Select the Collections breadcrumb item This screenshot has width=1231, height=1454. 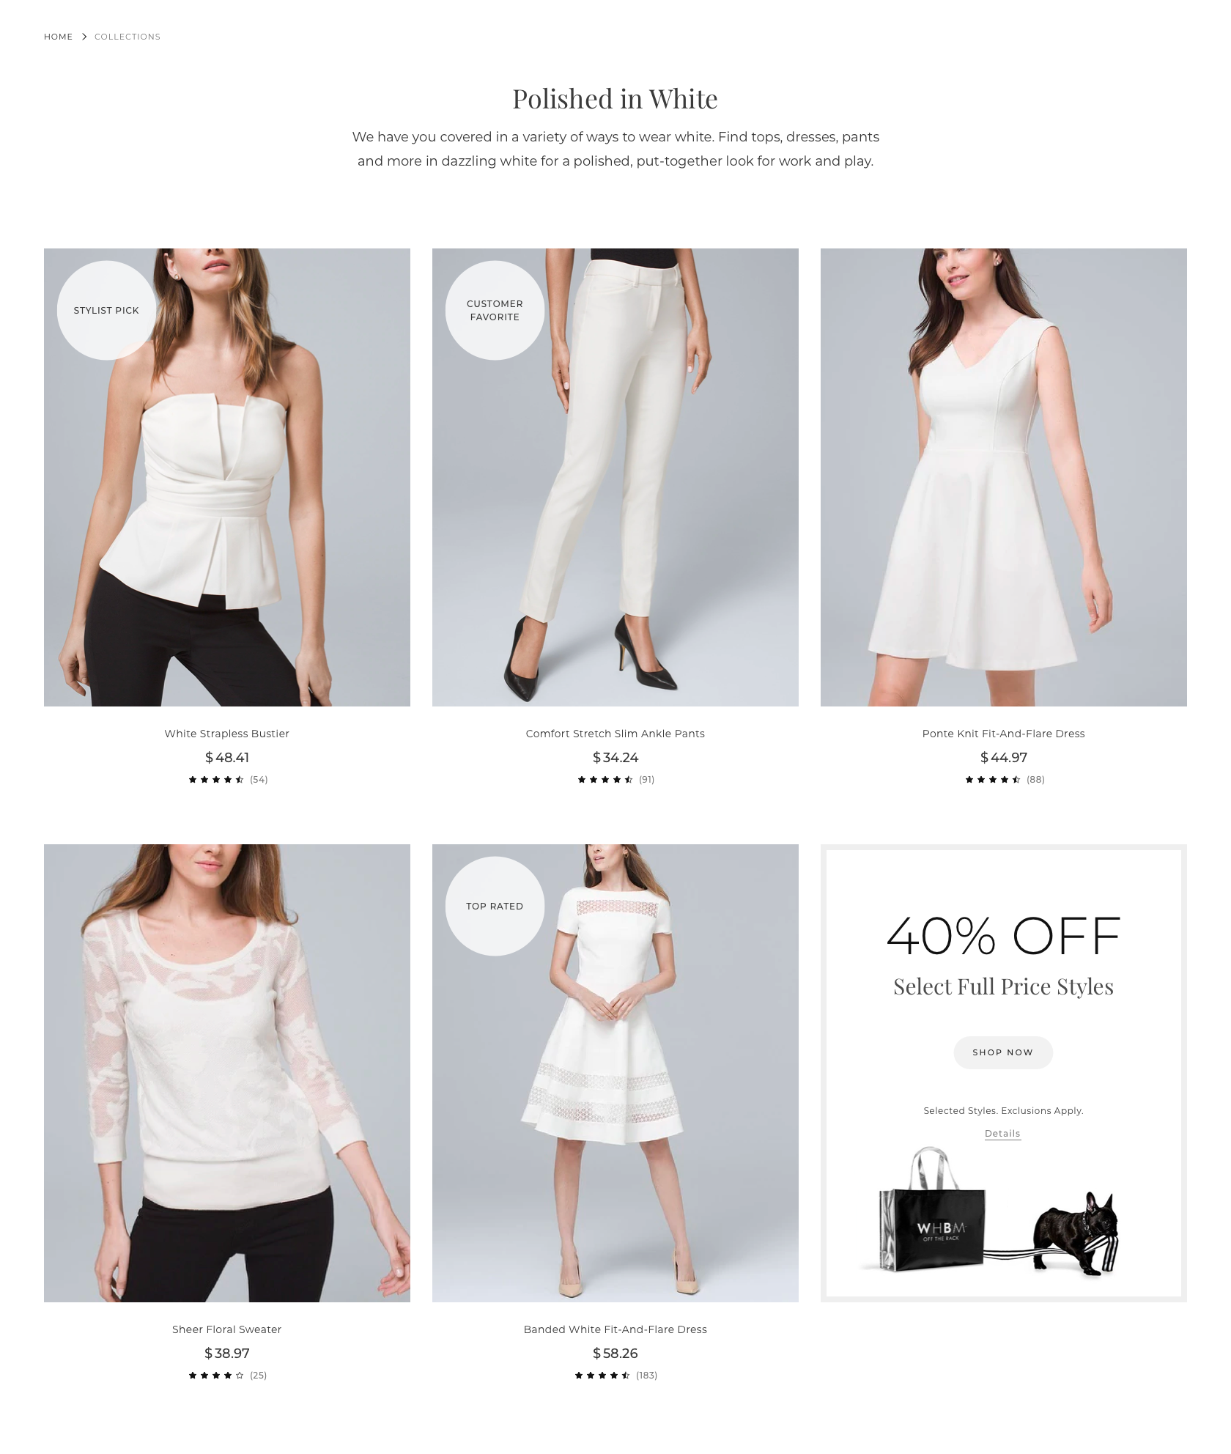point(127,37)
